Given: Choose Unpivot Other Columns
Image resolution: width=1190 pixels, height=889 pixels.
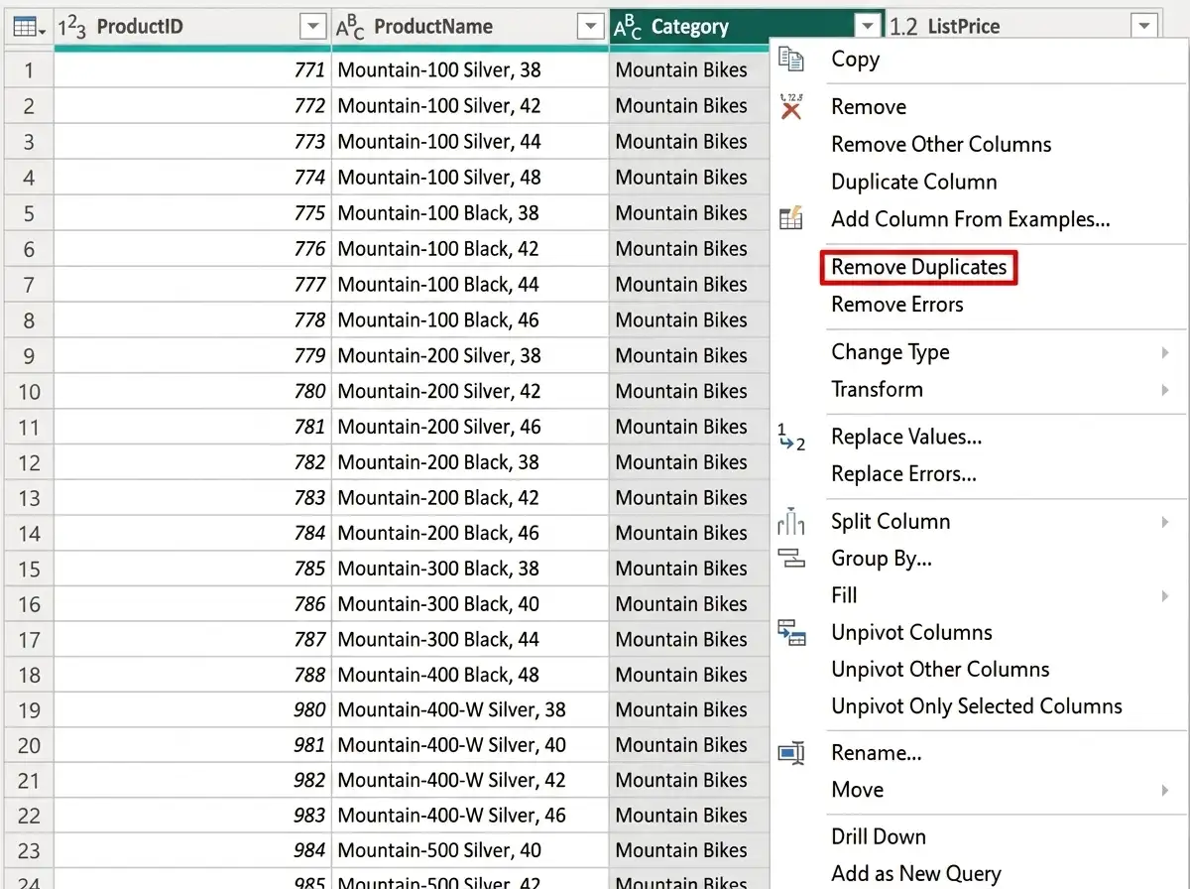Looking at the screenshot, I should click(x=940, y=670).
